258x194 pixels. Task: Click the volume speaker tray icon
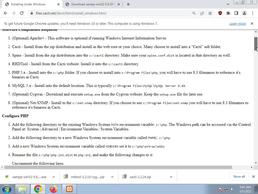click(233, 189)
